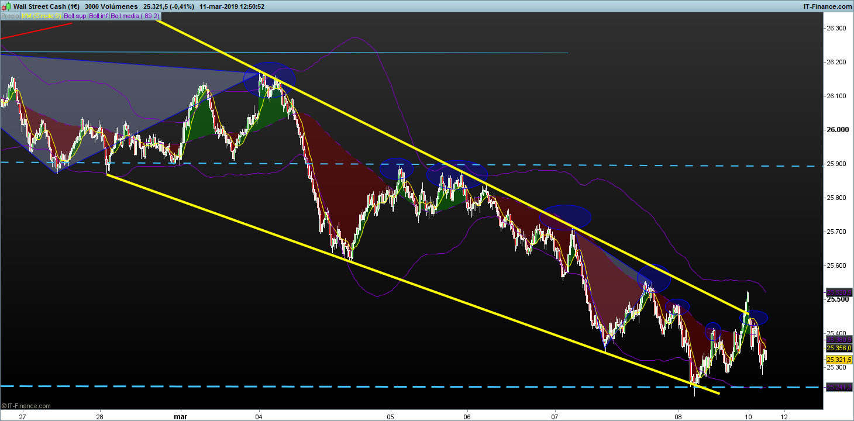Select the Bollinger lower value tag 25.241,3
The image size is (854, 421).
pos(839,387)
